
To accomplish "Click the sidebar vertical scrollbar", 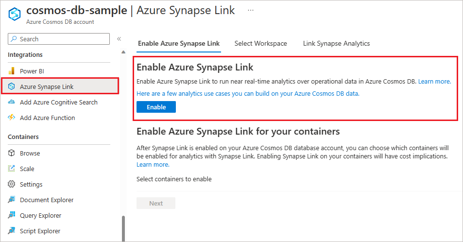I will (x=123, y=227).
